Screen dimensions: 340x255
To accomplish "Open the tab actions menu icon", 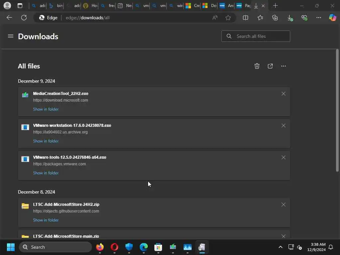I will pos(20,6).
